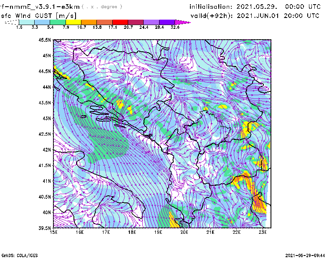Click the 44.5N latitude label

point(45,71)
